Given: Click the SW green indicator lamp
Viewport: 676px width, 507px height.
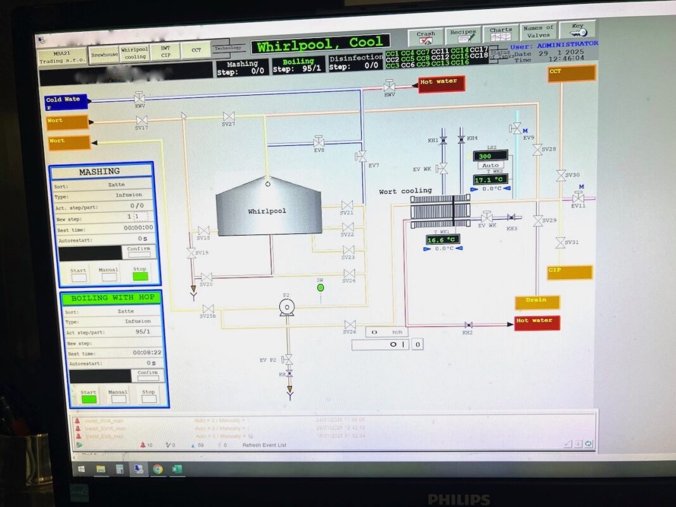Looking at the screenshot, I should coord(321,288).
